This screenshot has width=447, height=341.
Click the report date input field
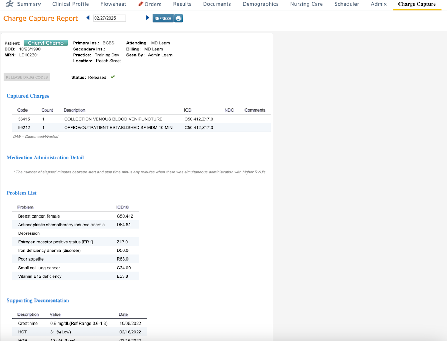pos(109,18)
